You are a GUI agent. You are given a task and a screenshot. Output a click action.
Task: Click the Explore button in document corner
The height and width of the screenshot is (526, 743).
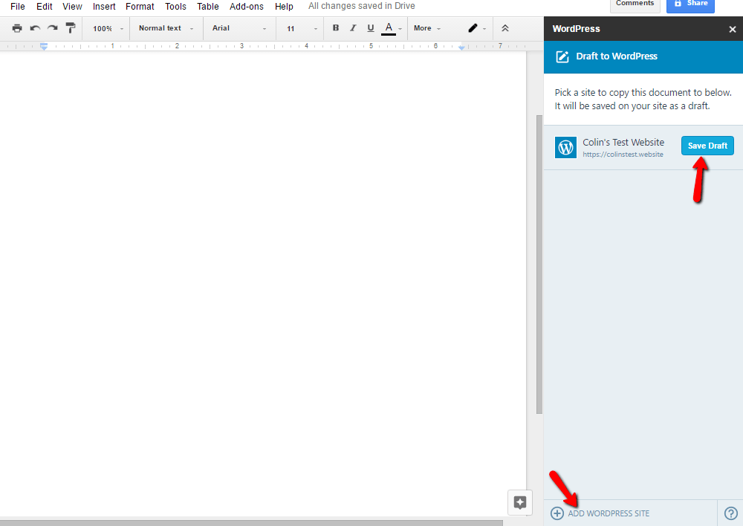click(520, 502)
